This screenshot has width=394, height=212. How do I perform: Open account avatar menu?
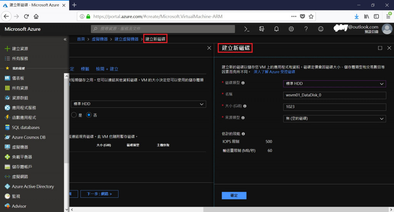(x=387, y=29)
